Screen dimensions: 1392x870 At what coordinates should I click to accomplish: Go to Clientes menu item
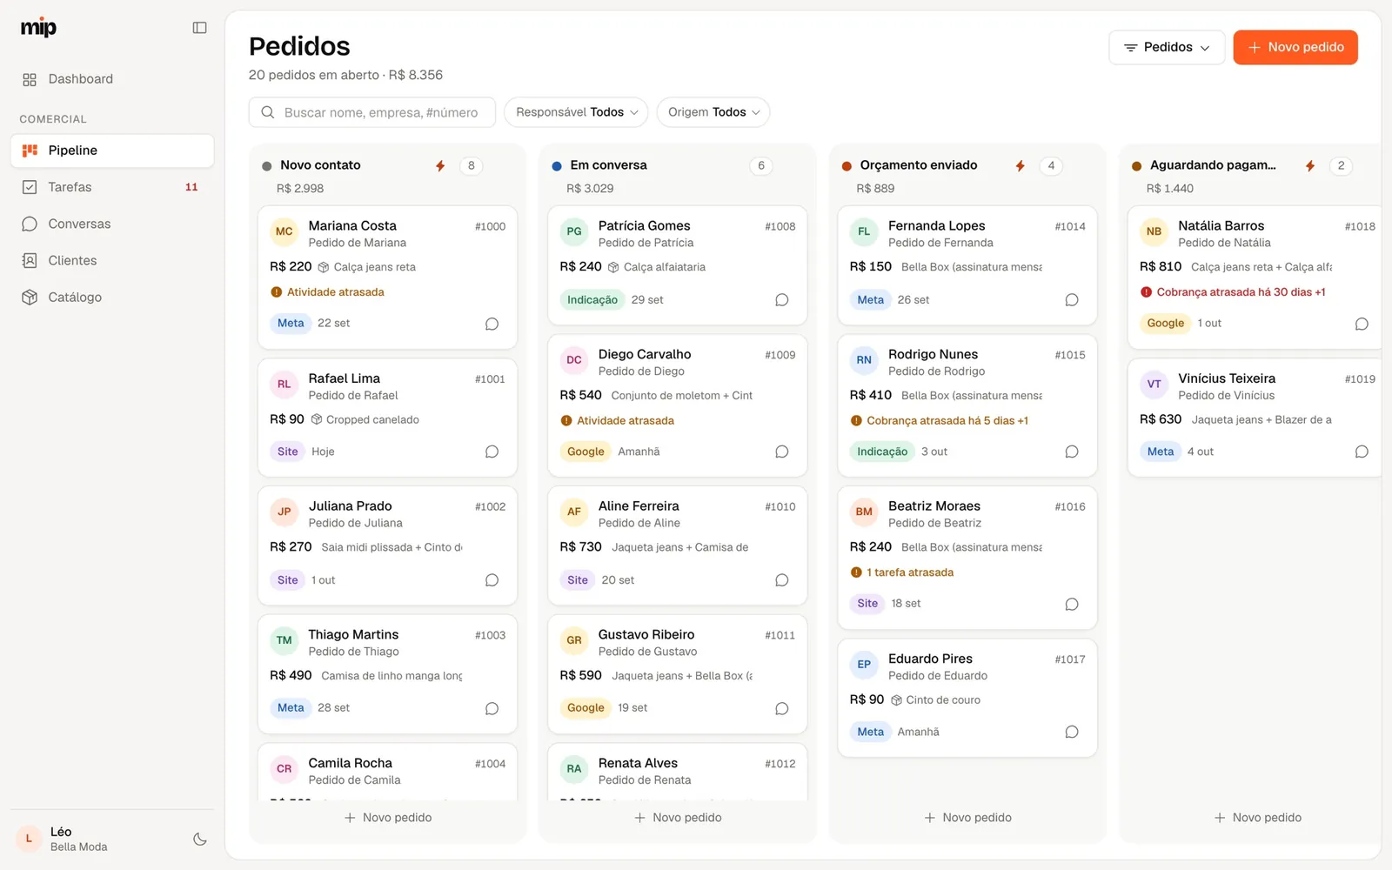[112, 260]
